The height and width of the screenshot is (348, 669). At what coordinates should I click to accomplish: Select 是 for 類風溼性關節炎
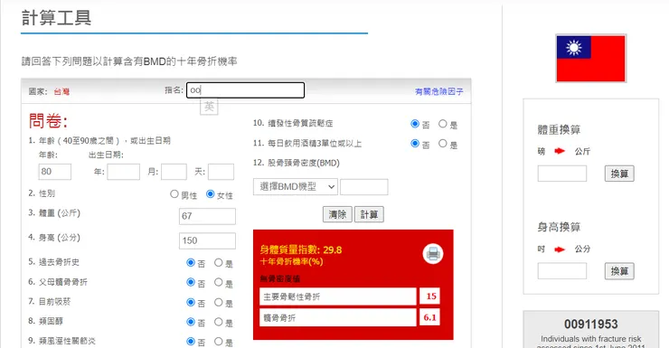click(219, 341)
